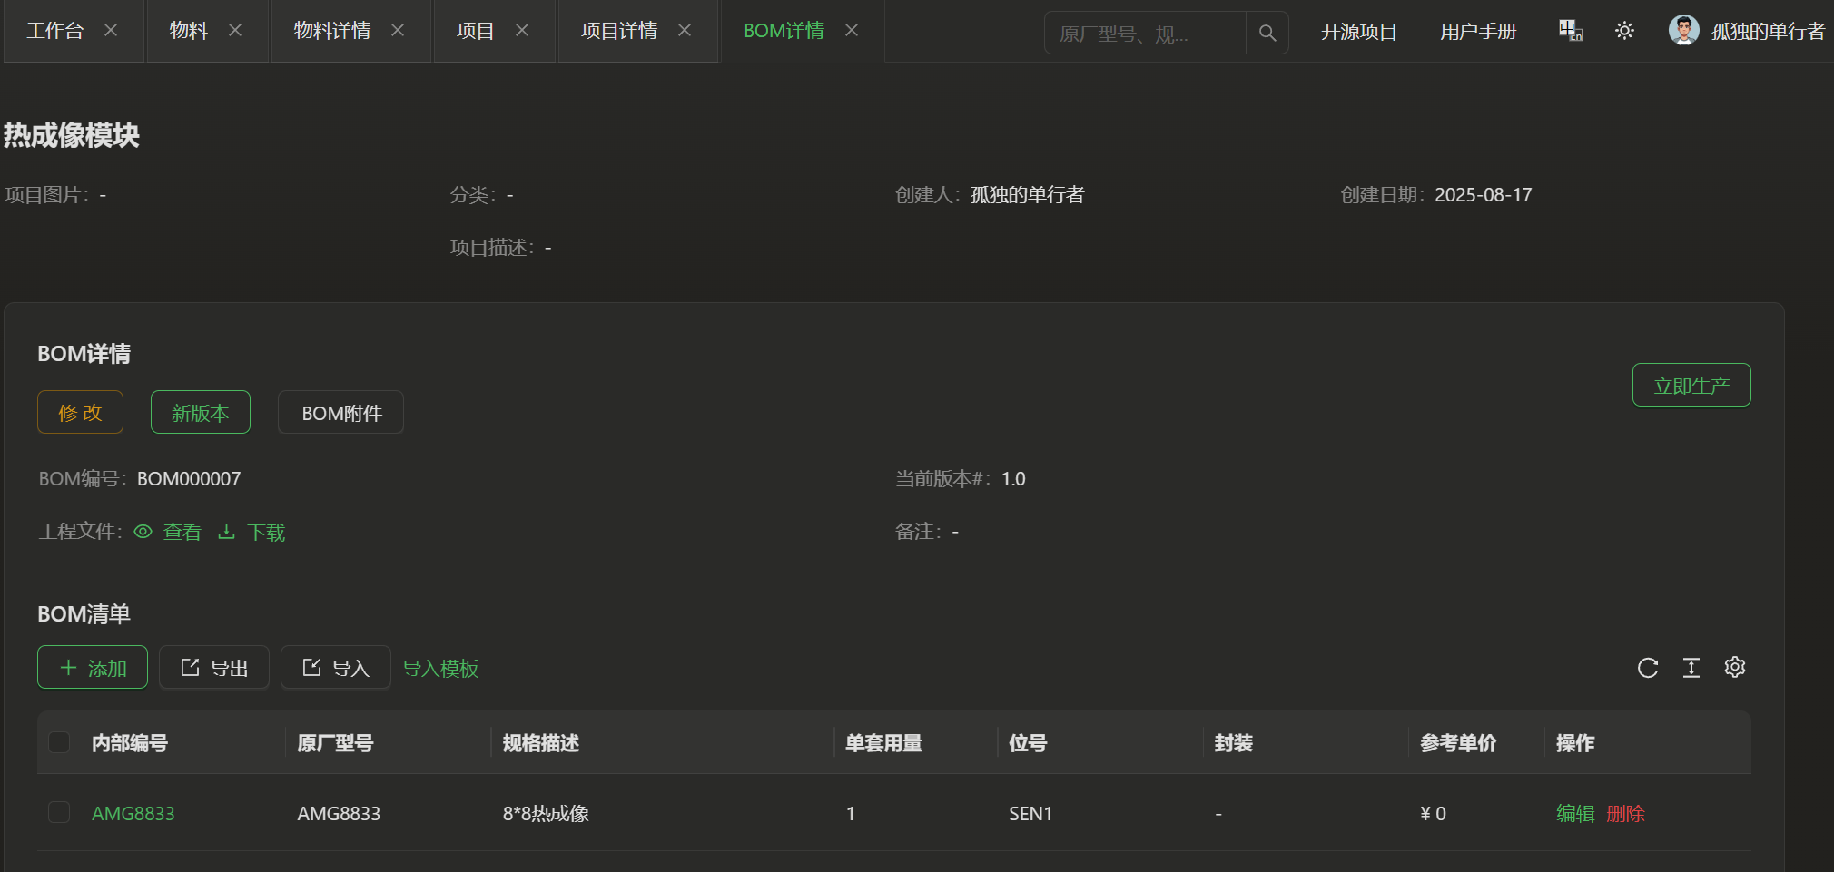Viewport: 1834px width, 872px height.
Task: Check the AMG8833 row checkbox
Action: (59, 813)
